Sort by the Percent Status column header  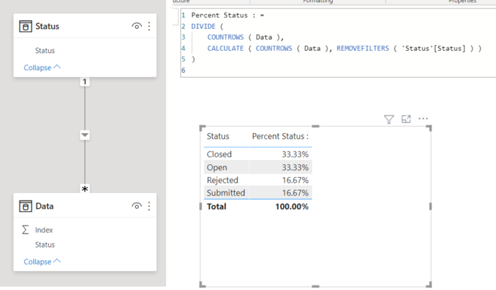point(280,136)
